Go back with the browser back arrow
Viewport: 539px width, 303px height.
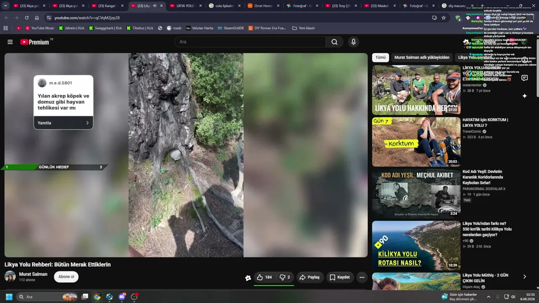pos(6,18)
